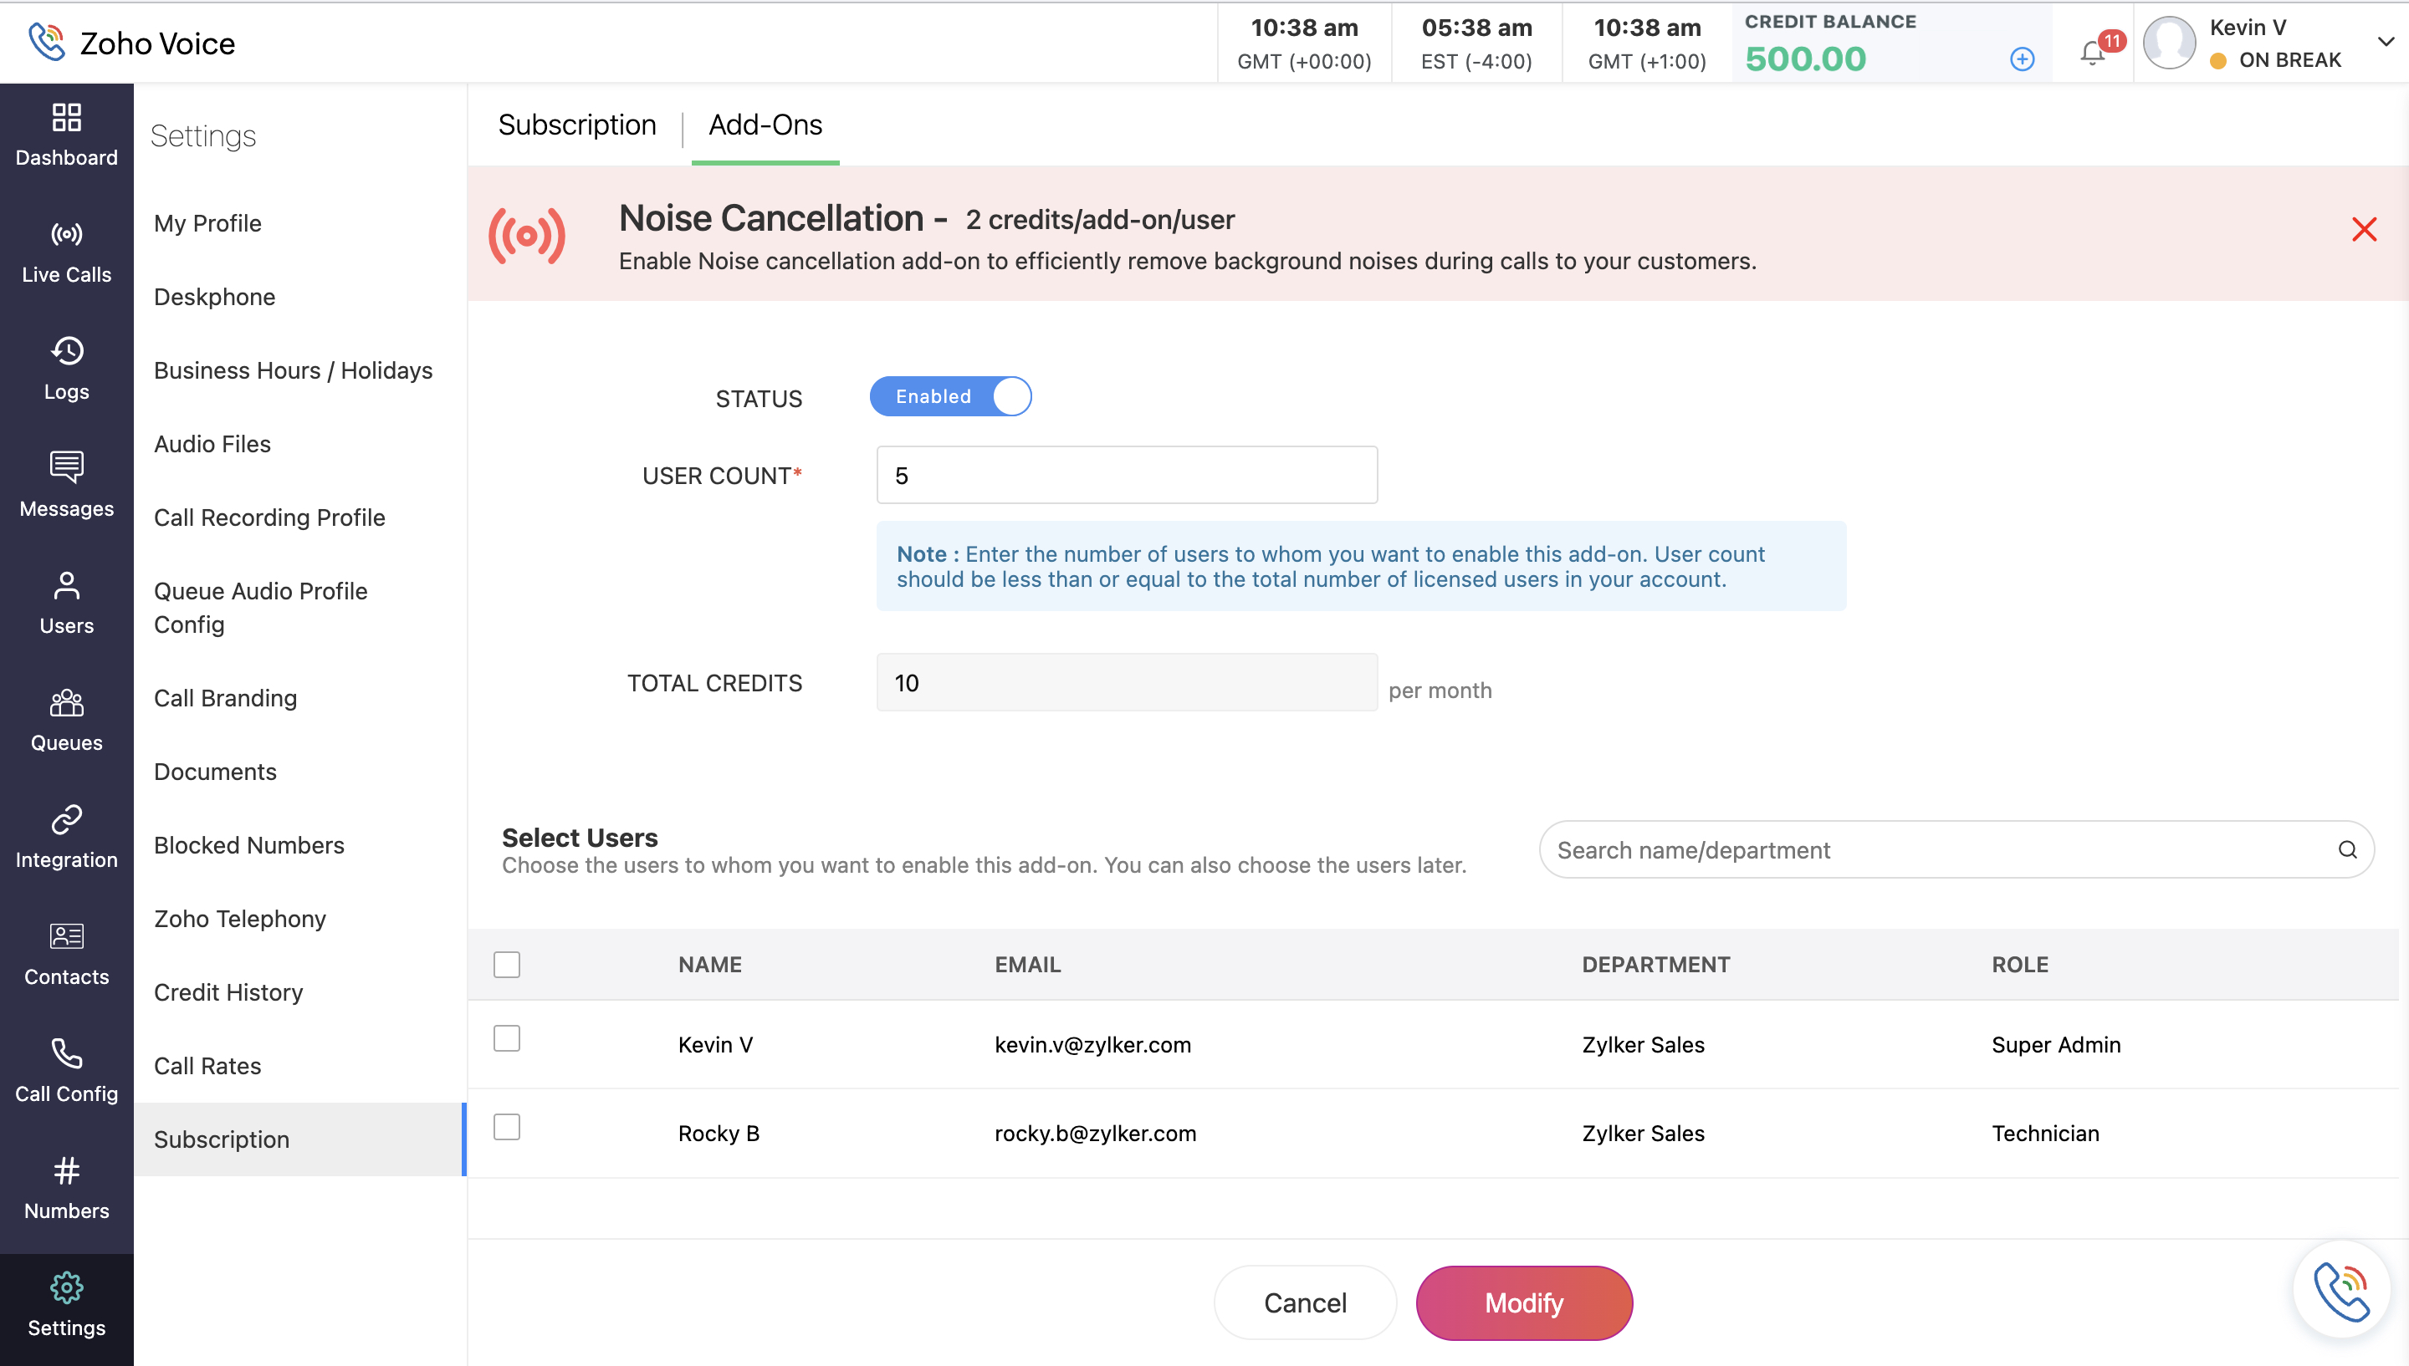Toggle the Enabled status switch

pos(949,396)
